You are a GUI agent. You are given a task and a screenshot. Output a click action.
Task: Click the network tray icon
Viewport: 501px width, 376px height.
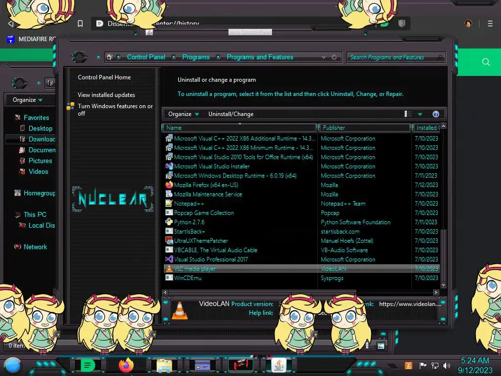[435, 365]
